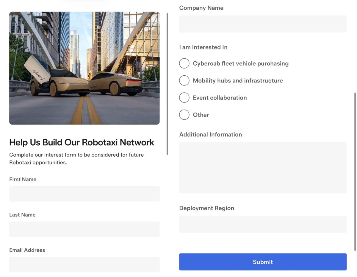
Task: Click the page scrollbar at the right edge
Action: point(355,172)
